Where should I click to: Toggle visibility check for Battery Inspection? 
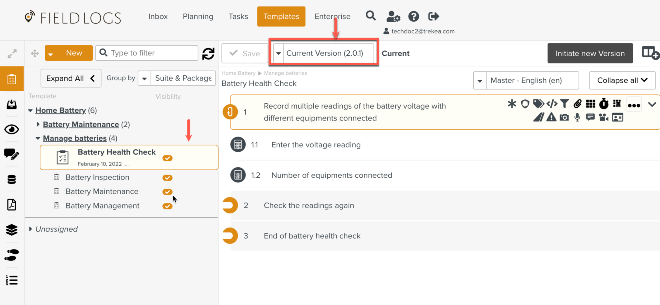pyautogui.click(x=167, y=178)
